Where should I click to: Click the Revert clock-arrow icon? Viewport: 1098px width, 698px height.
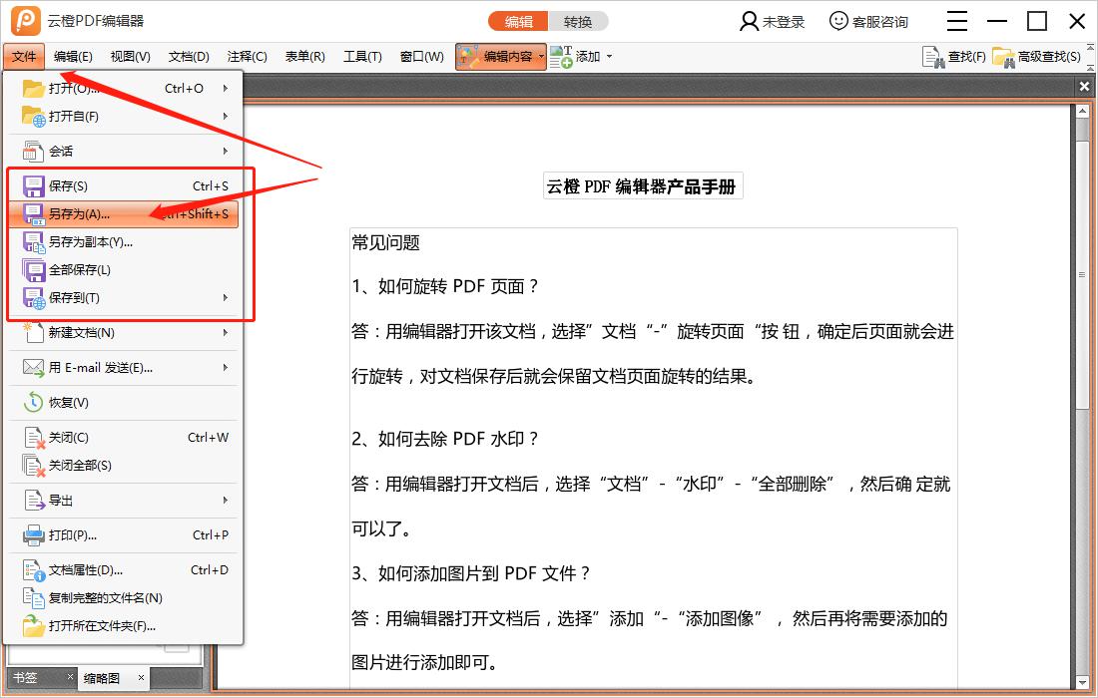pos(33,402)
